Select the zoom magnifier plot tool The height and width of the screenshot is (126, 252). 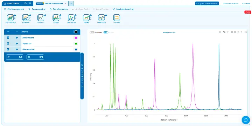[x=224, y=32]
